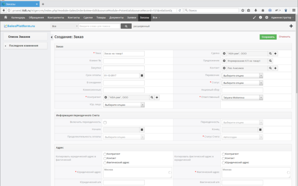Open Ответственный dropdown Tatyana Mokerova

click(x=242, y=98)
